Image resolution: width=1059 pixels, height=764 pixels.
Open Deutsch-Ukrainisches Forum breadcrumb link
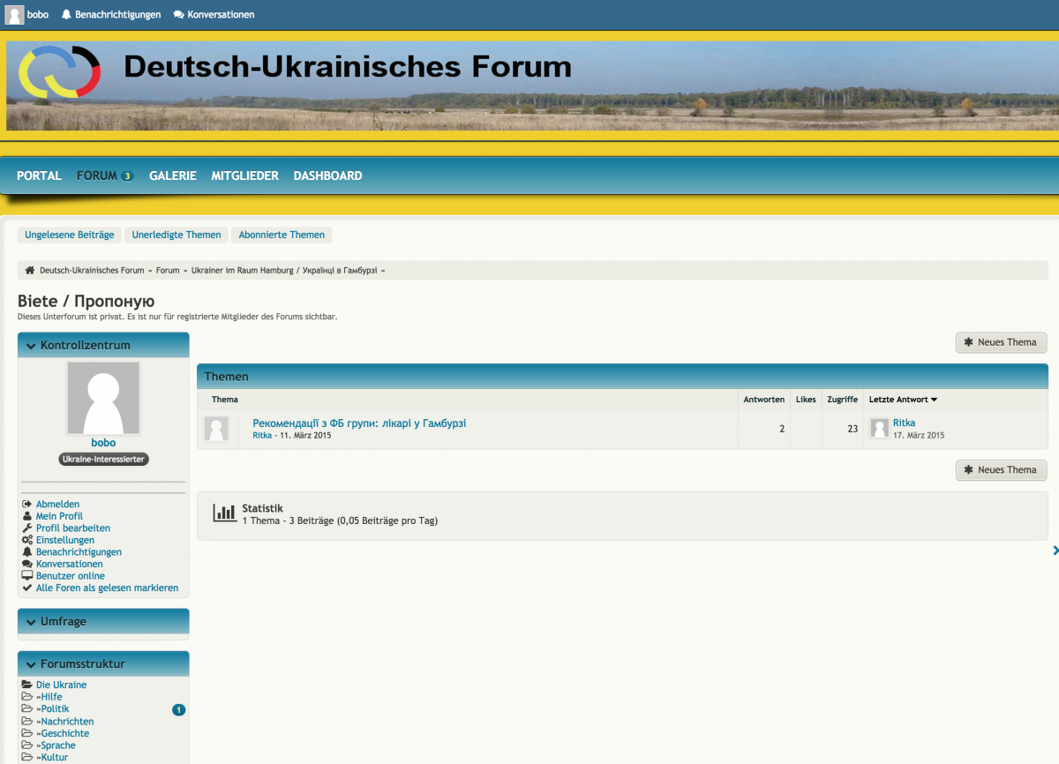point(92,271)
